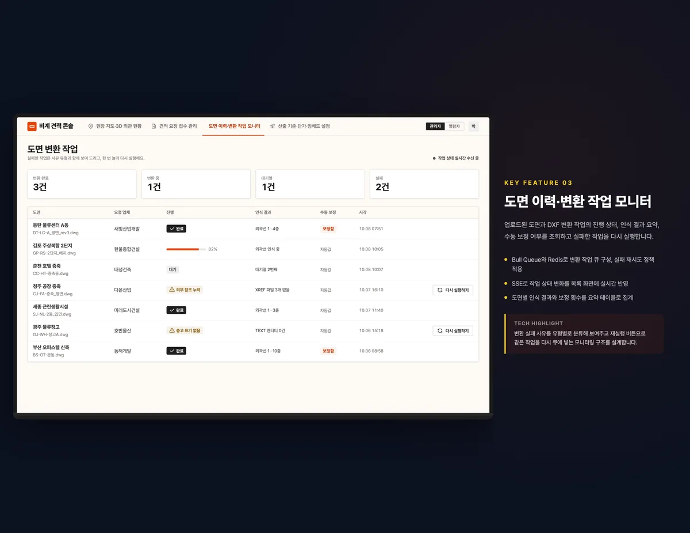Open the 산출 기준·단가·임베드 설정 tab

tap(300, 126)
